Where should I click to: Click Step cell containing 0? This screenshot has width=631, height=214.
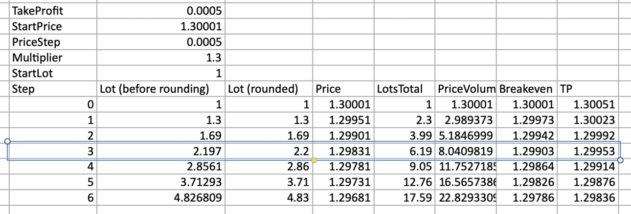pos(52,104)
